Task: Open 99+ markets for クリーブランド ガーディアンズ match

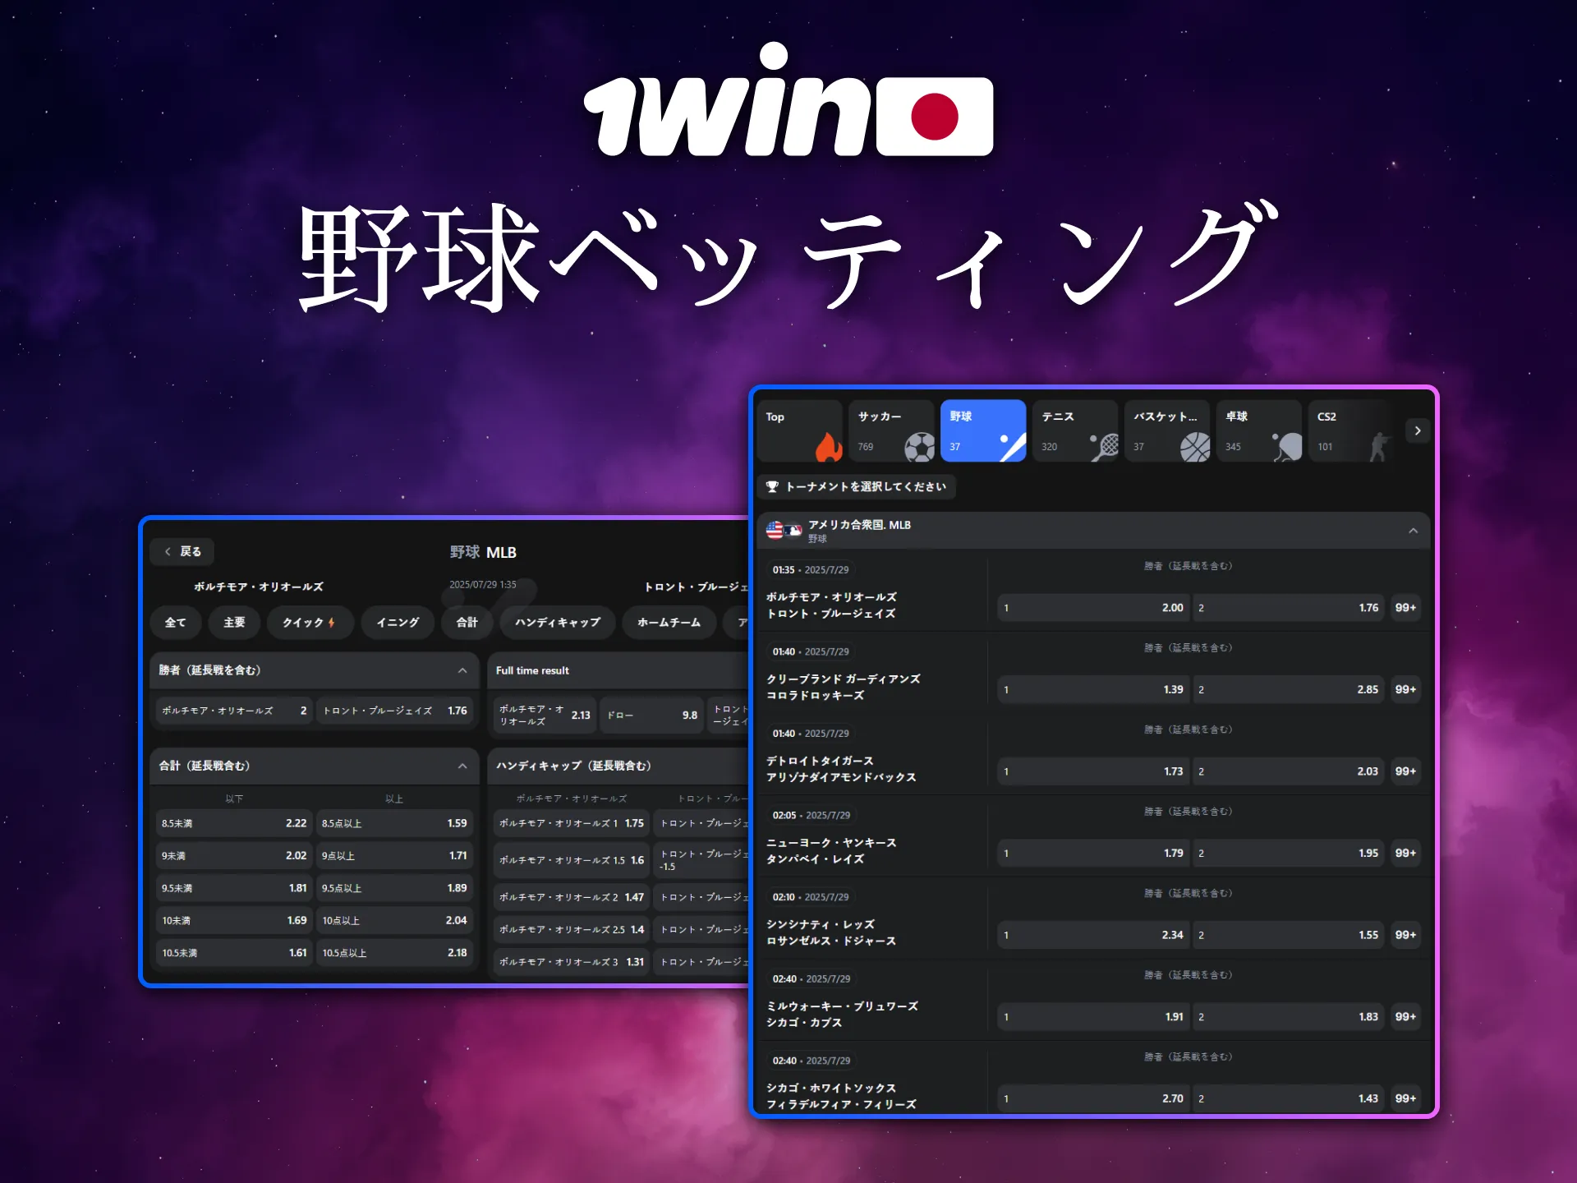Action: point(1405,689)
